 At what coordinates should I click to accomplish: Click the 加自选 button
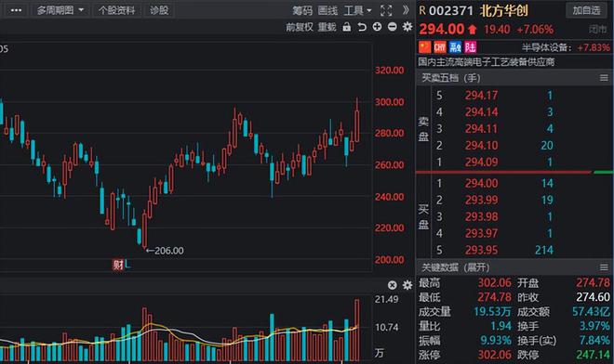[586, 10]
